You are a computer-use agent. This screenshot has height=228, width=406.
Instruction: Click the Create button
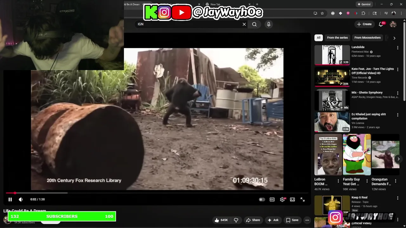pyautogui.click(x=364, y=24)
